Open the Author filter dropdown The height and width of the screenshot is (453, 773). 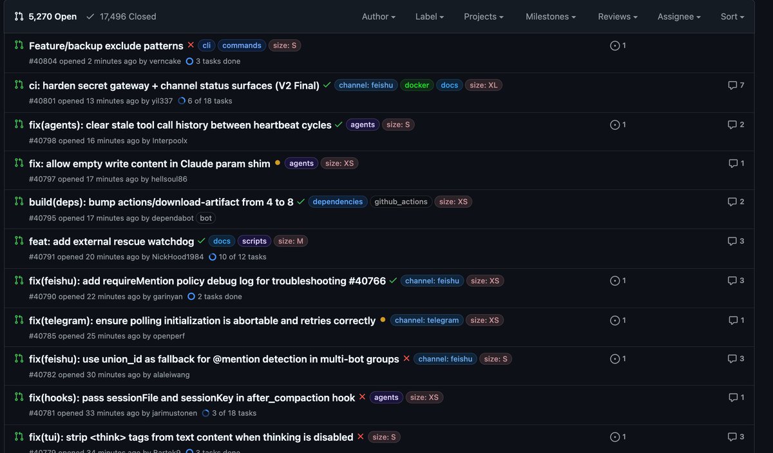[x=379, y=17]
